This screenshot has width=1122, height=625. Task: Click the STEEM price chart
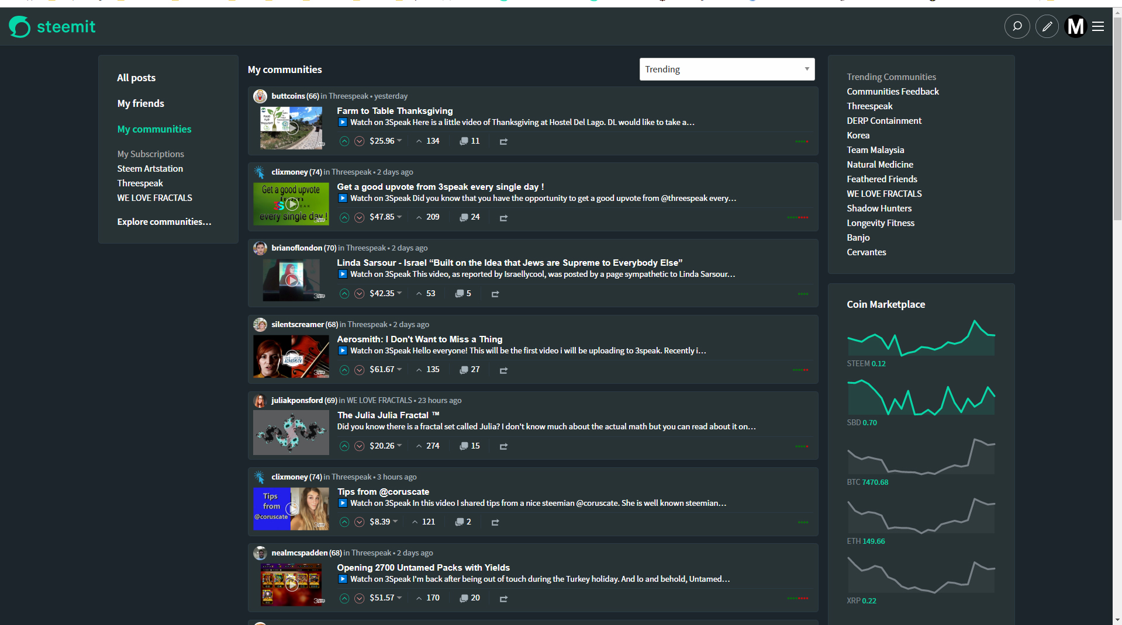pos(921,337)
